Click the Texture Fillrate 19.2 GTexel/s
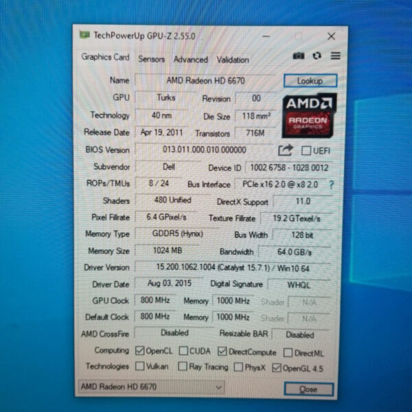The width and height of the screenshot is (412, 412). tap(297, 218)
